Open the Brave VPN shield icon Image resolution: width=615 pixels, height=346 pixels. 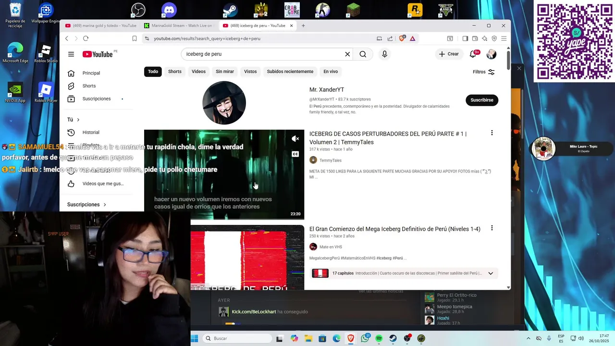[494, 38]
